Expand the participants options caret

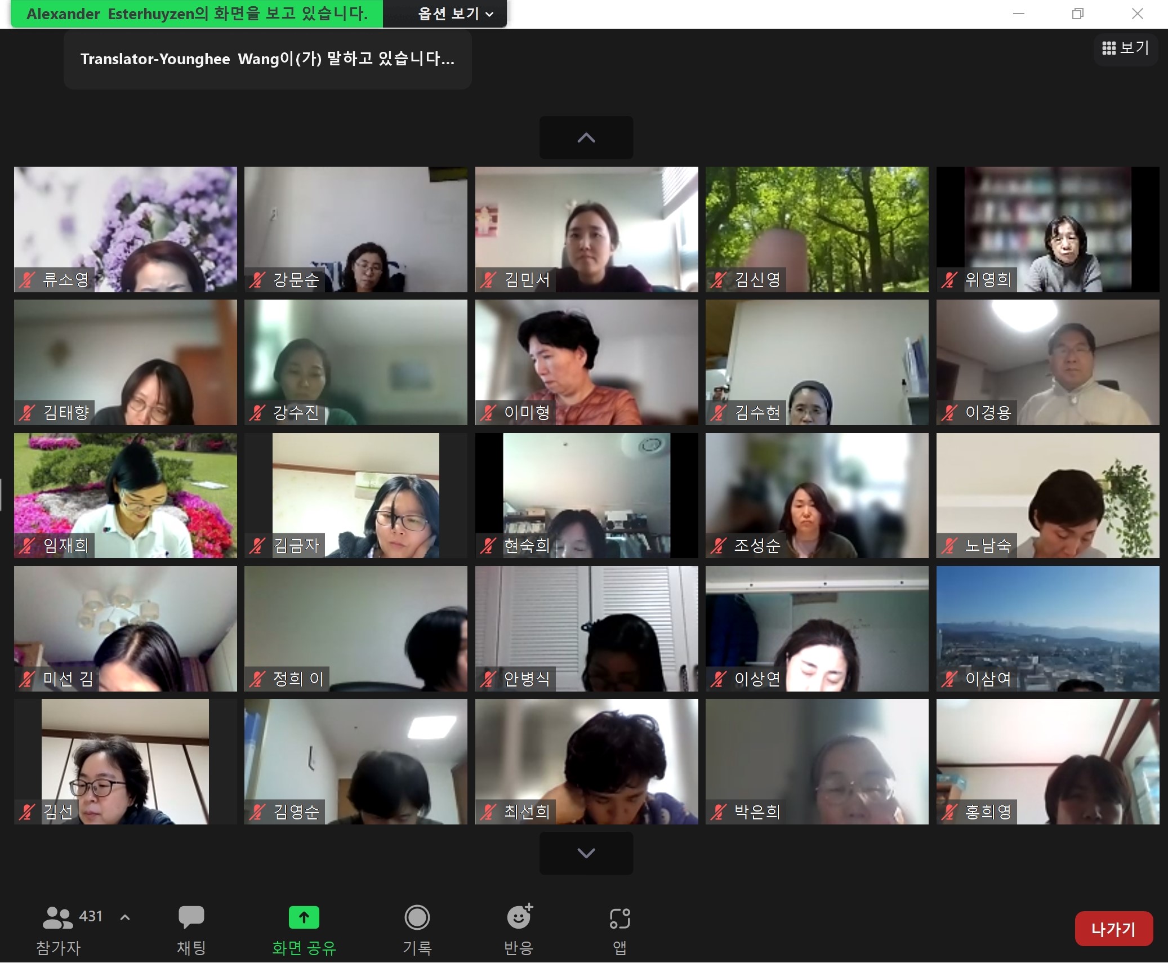tap(125, 917)
